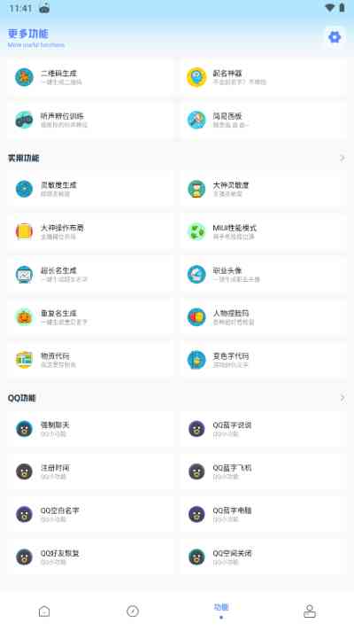Select 大神操作布局 layout item
The height and width of the screenshot is (631, 354).
90,231
